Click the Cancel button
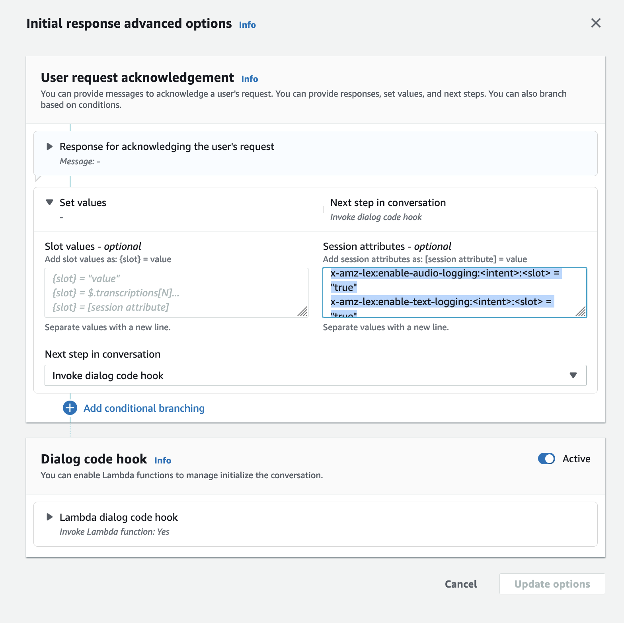Viewport: 624px width, 623px height. [460, 584]
